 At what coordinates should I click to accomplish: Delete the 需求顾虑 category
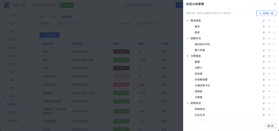click(274, 21)
